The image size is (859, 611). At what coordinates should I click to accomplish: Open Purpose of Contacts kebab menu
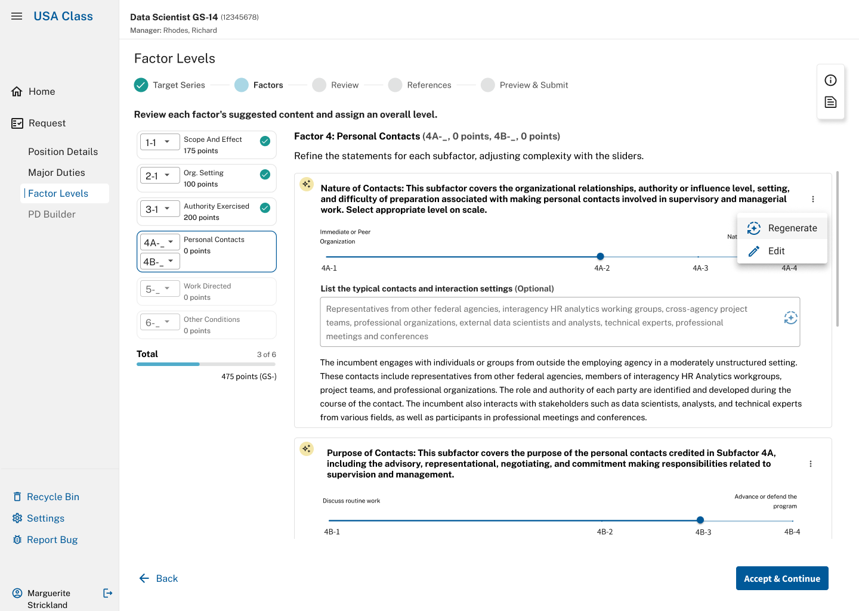(811, 464)
